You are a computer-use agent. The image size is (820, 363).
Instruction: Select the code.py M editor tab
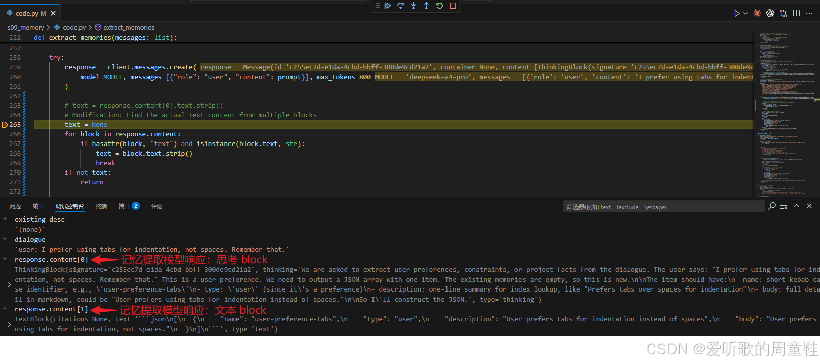[x=31, y=13]
